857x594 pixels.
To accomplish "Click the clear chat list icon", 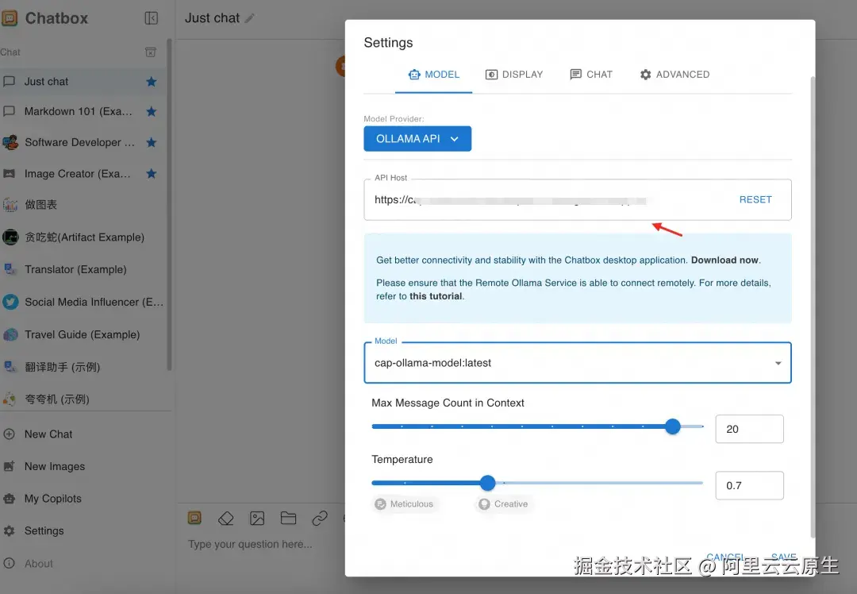I will (150, 52).
